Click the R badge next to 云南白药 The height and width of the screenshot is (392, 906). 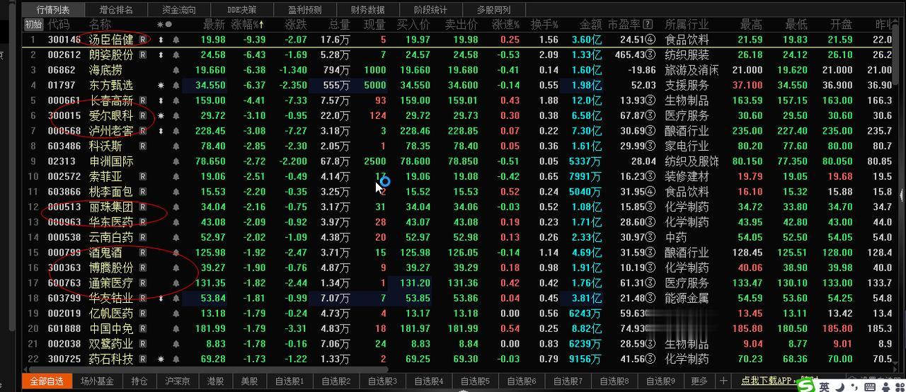click(143, 238)
